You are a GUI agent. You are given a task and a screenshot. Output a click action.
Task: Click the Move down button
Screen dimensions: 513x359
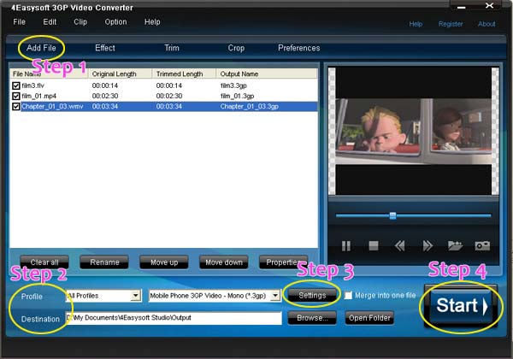click(x=224, y=262)
